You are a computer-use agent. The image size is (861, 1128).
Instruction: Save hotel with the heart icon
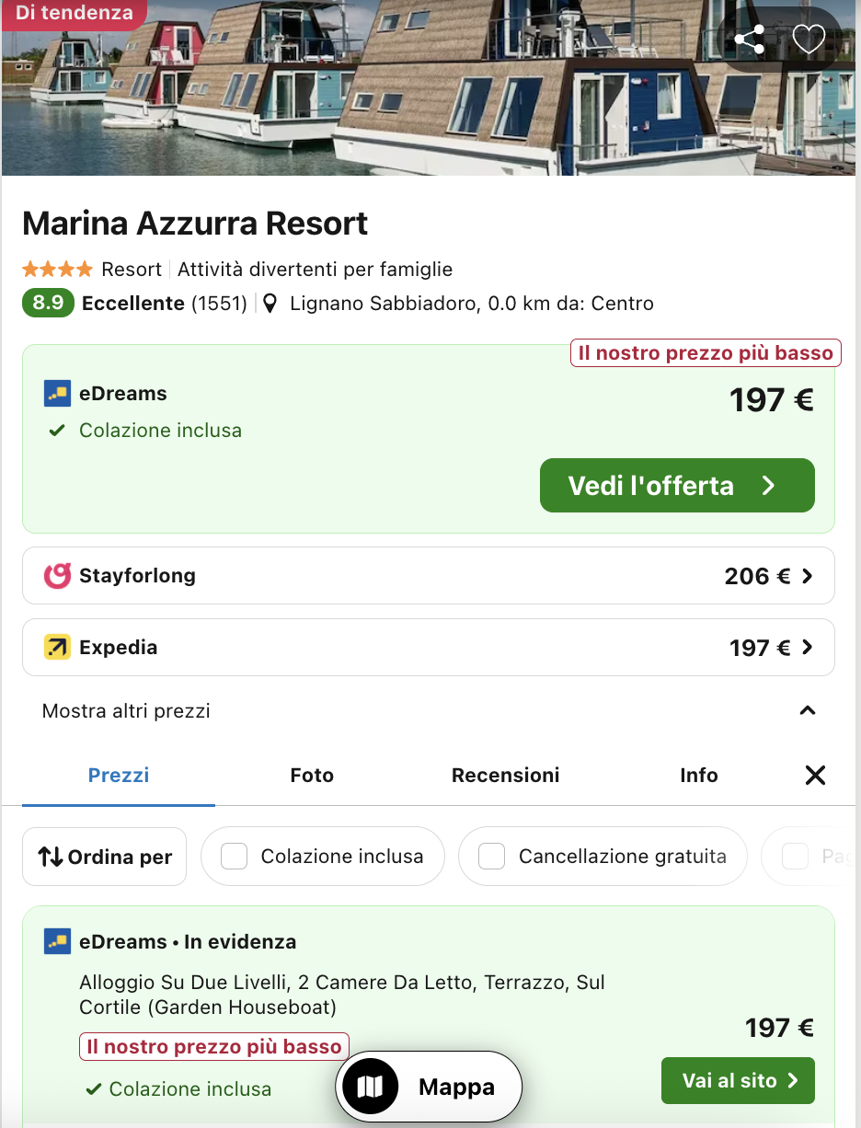click(x=809, y=40)
